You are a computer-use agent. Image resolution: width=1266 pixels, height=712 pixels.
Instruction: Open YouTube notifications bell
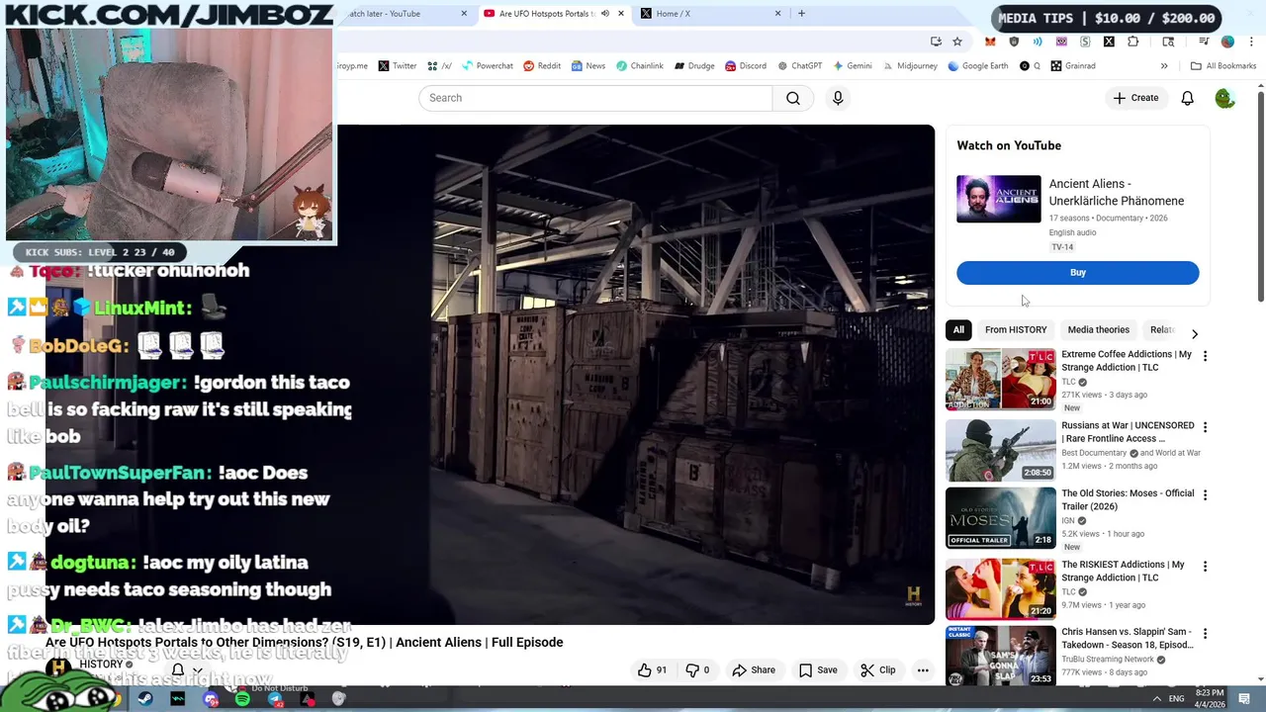point(1187,98)
